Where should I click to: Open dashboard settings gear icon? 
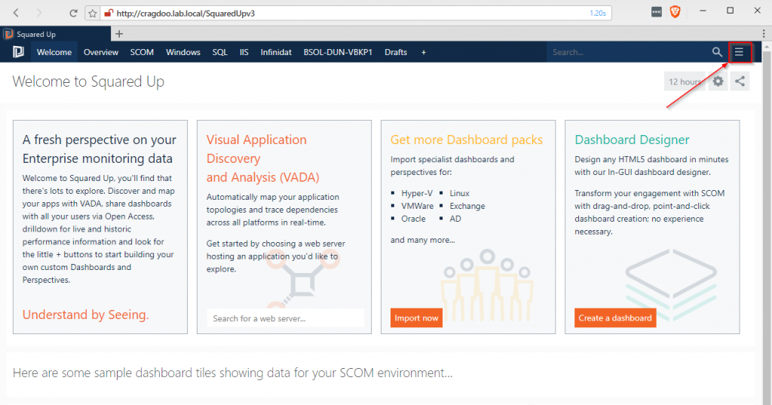[718, 81]
